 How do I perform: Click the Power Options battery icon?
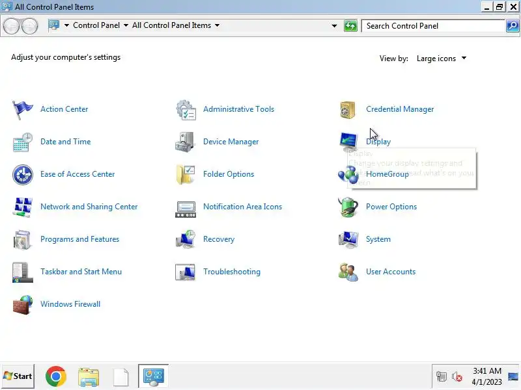pos(348,207)
